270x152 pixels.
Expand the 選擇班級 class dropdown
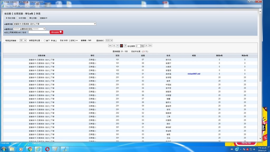30,29
